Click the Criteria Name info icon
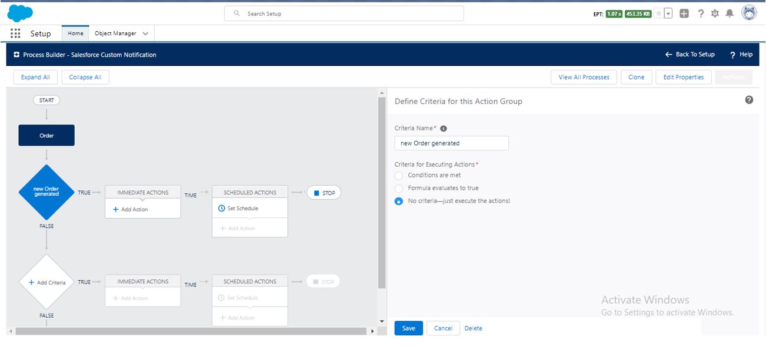766x346 pixels. (x=444, y=129)
